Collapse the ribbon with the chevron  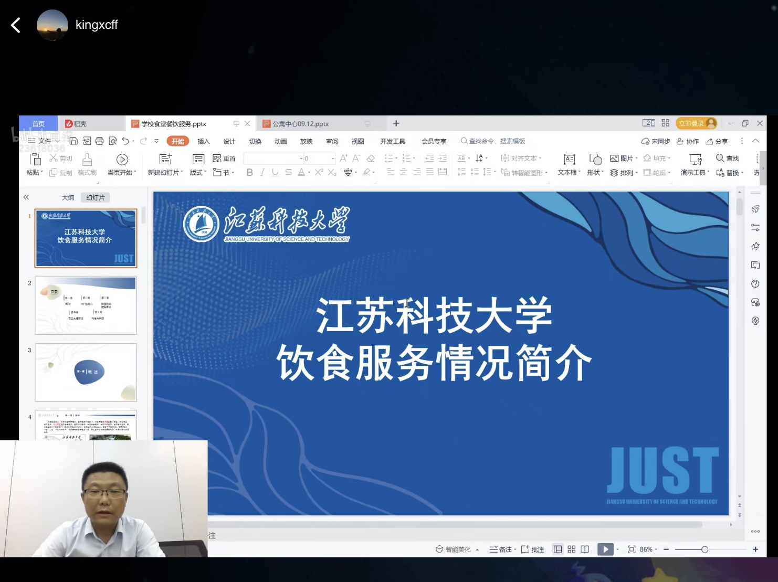tap(755, 141)
